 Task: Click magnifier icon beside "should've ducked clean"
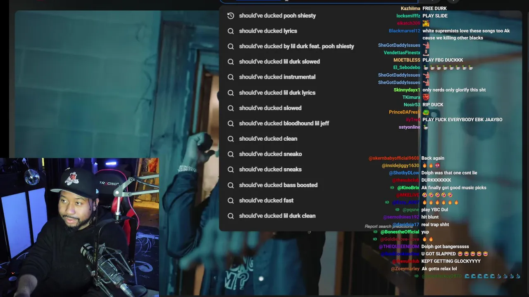[x=231, y=139]
